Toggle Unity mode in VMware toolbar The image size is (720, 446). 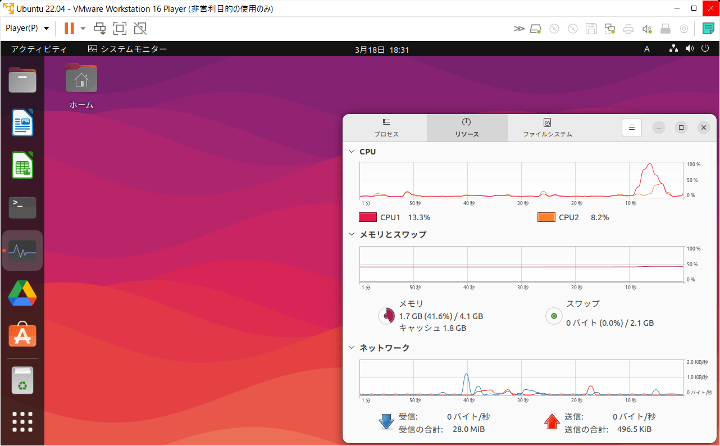pyautogui.click(x=140, y=28)
